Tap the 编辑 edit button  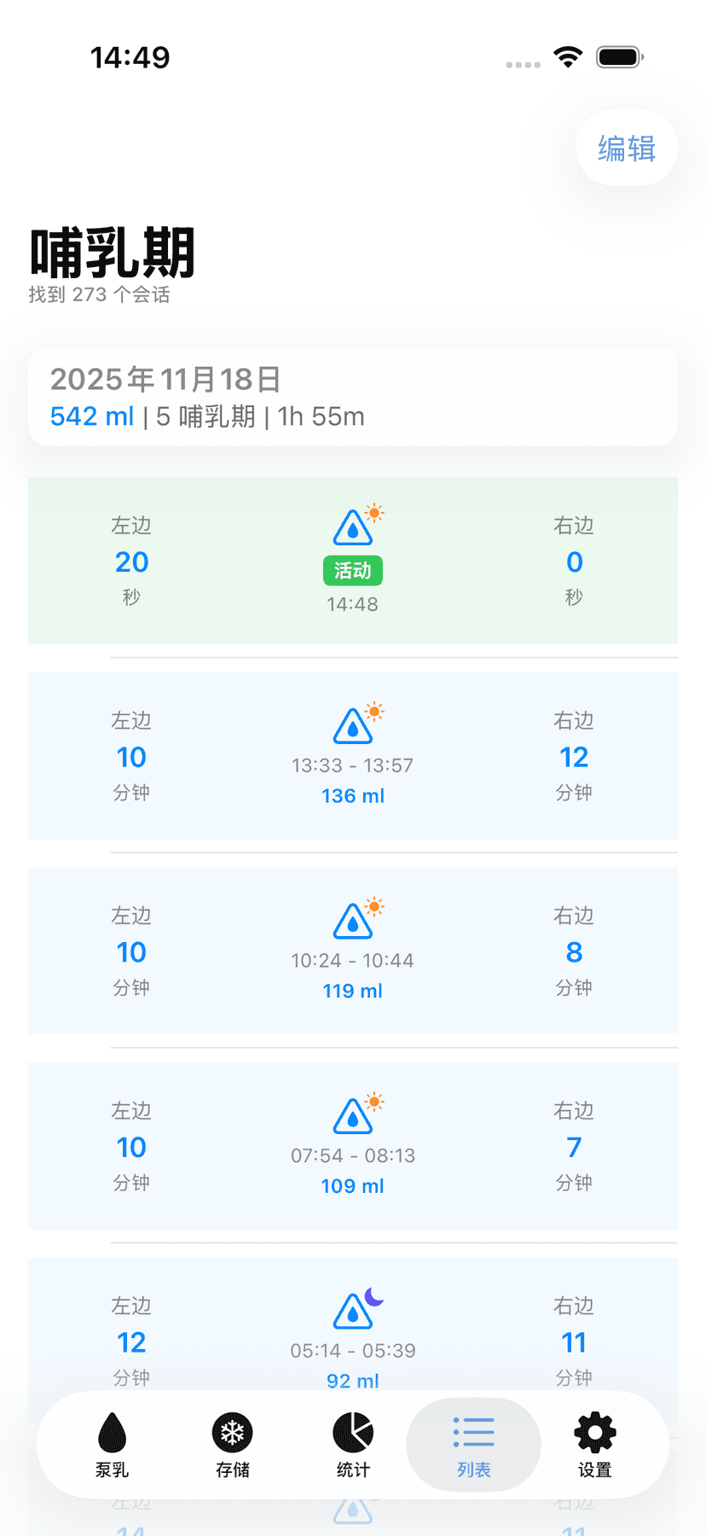(627, 148)
